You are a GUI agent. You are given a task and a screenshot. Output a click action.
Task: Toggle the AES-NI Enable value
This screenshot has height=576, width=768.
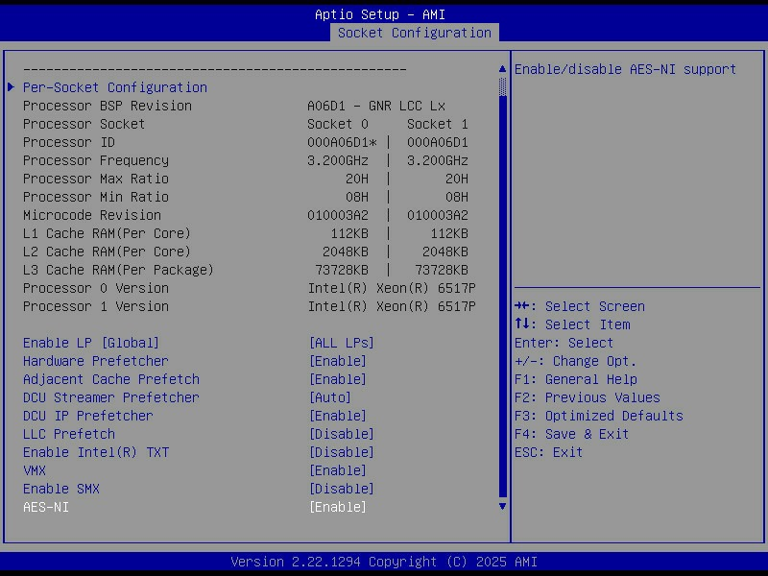coord(337,507)
